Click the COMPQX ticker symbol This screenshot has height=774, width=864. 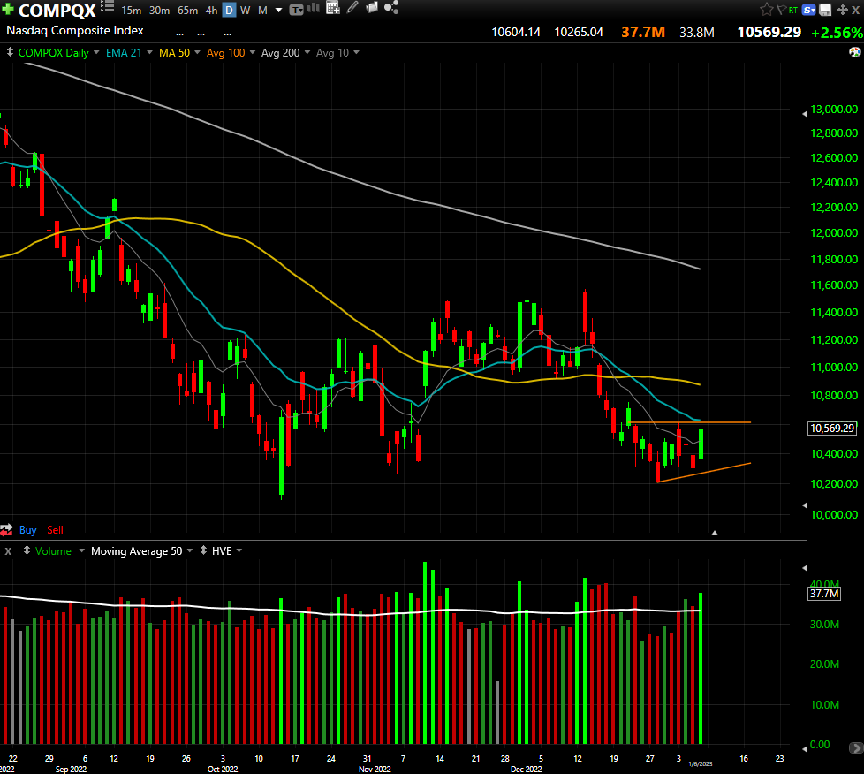57,10
